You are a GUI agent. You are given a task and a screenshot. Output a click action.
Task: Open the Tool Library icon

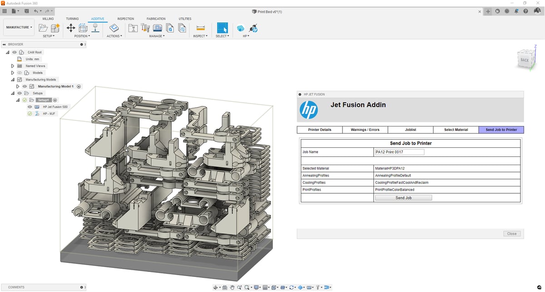tap(145, 28)
